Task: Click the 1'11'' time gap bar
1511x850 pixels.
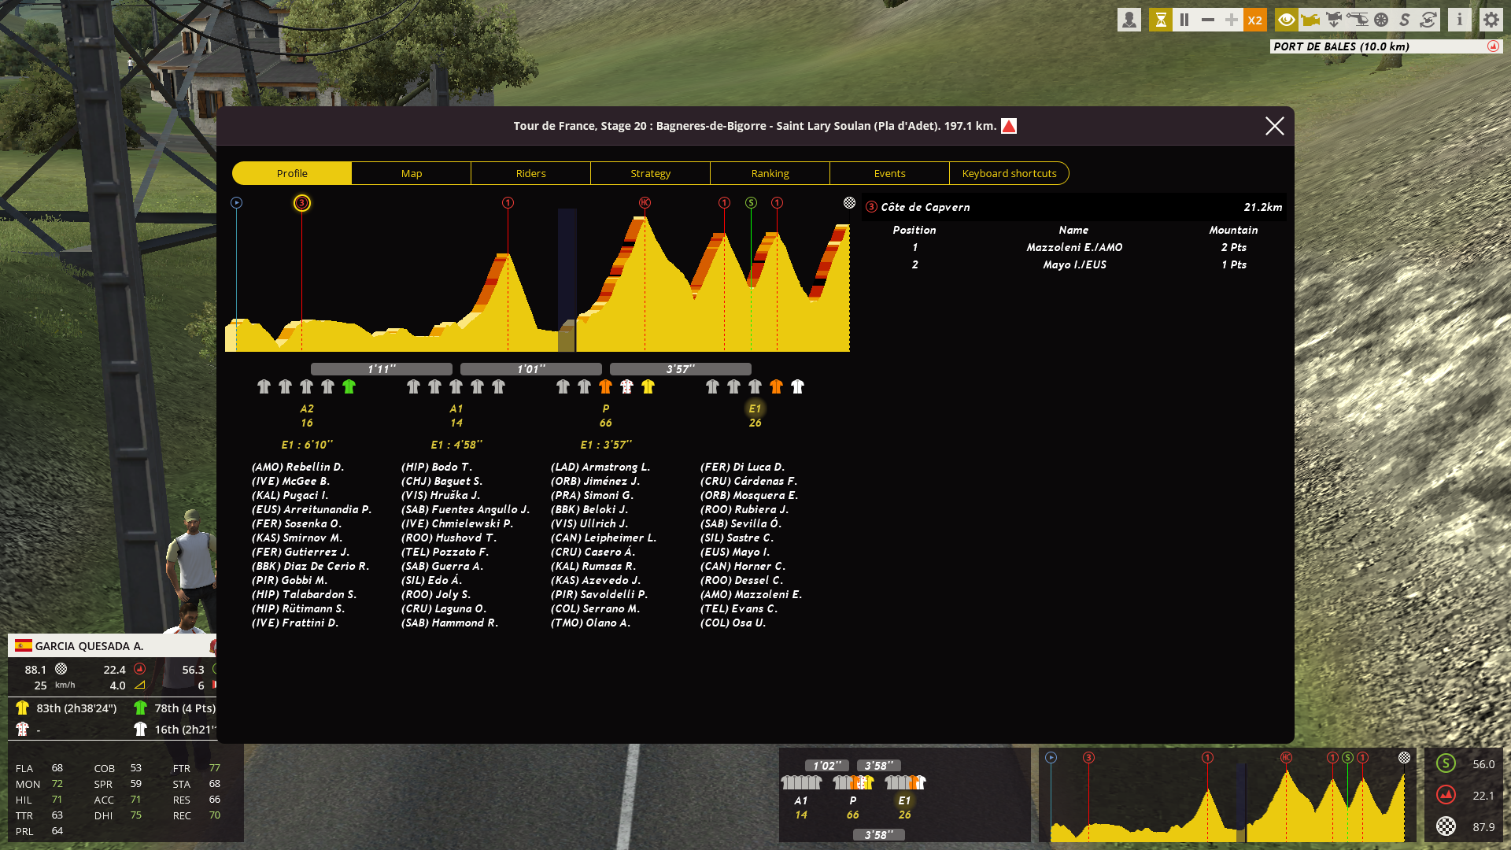Action: pyautogui.click(x=382, y=369)
